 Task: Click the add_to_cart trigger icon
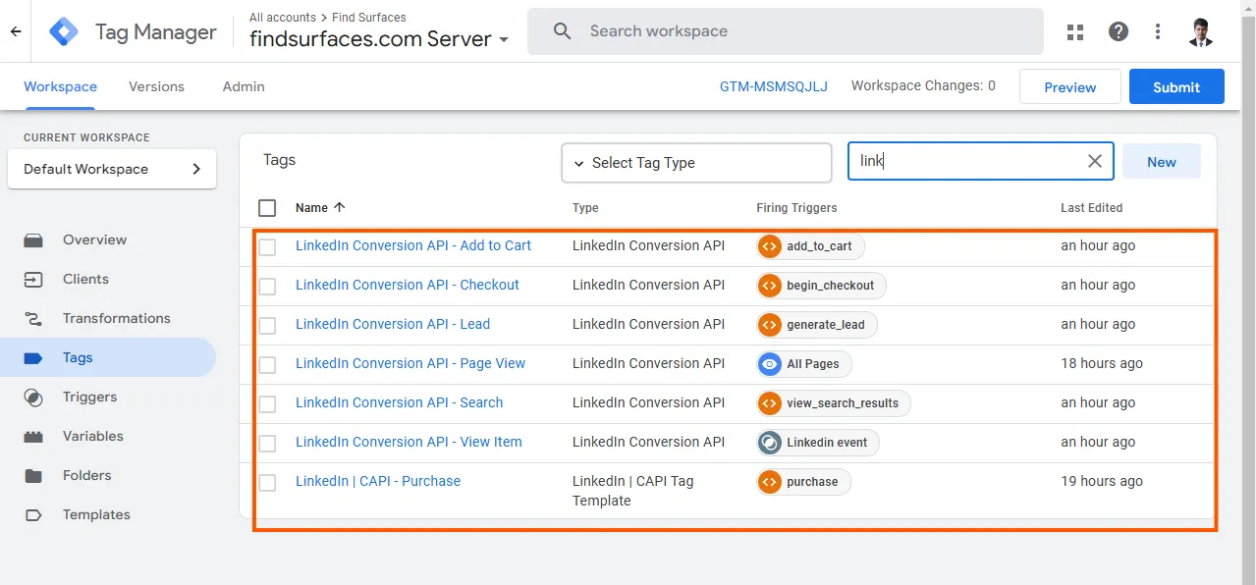click(x=770, y=246)
